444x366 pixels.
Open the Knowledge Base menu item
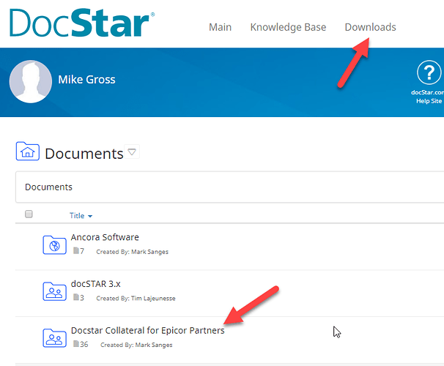point(288,27)
